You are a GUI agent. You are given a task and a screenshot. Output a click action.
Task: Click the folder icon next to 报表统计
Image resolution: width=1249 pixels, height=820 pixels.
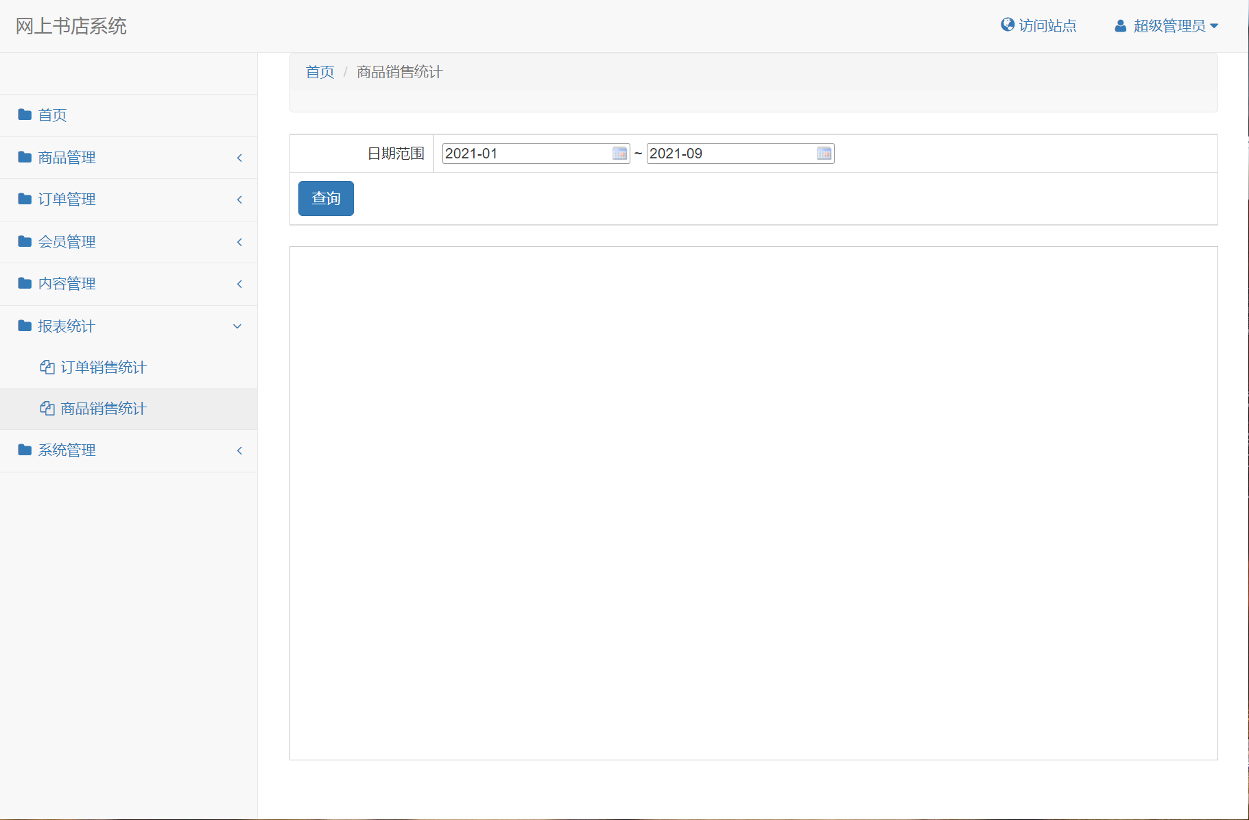pyautogui.click(x=25, y=326)
